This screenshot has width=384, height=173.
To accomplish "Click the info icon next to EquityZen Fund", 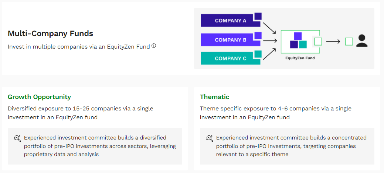I will click(153, 46).
